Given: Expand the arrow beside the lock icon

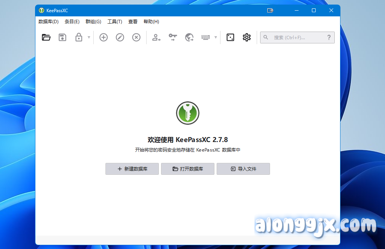Looking at the screenshot, I should 89,37.
